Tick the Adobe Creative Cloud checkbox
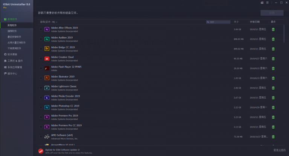This screenshot has height=156, width=289. pyautogui.click(x=41, y=58)
